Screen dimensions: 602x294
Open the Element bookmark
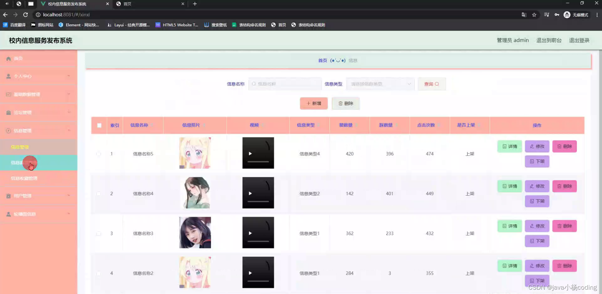[x=79, y=25]
